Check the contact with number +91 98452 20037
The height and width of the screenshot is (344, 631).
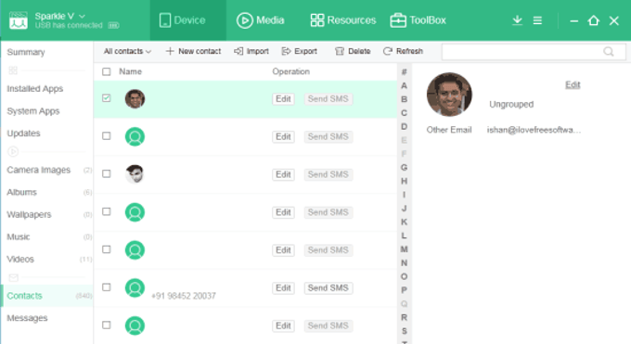pos(106,287)
